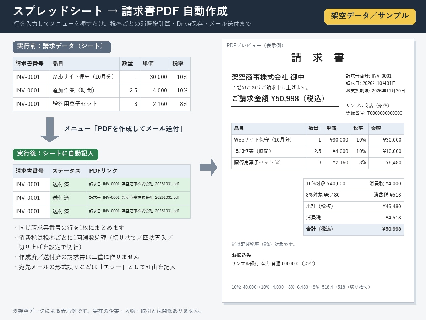Screen dimensions: 426x320
Task: Select the bullet about 消費税は税率ごとに1回端数処理
Action: [x=93, y=242]
